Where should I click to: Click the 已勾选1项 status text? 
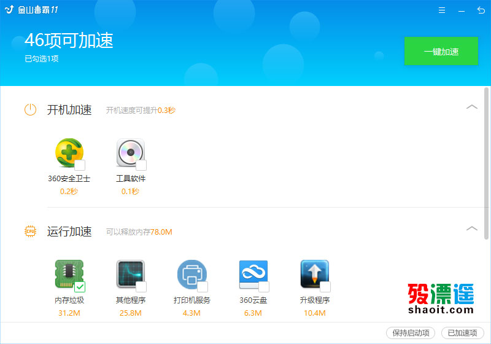(42, 58)
